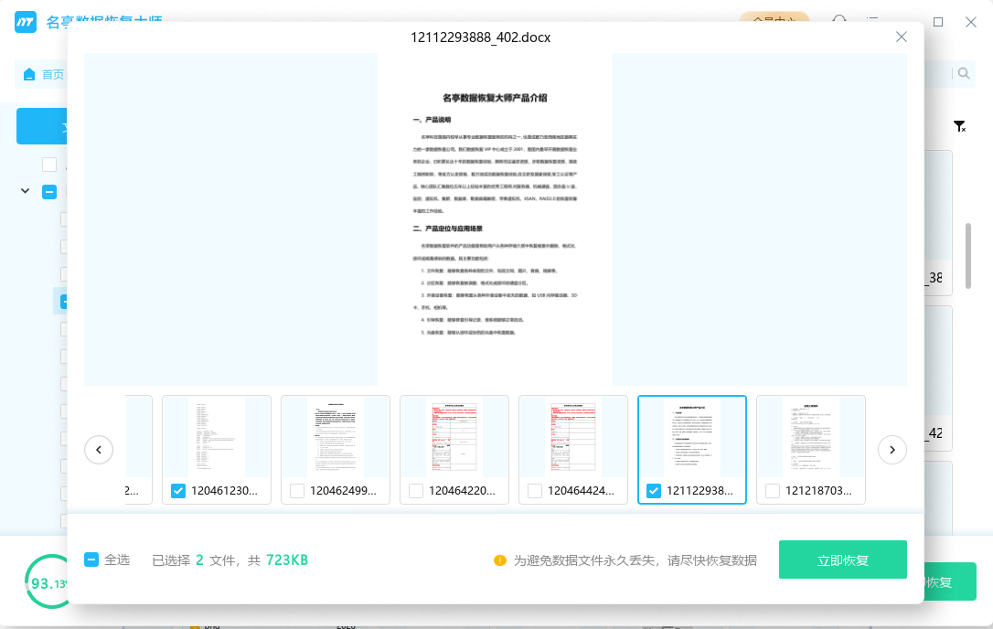Check the 120464424... file checkbox

click(x=535, y=491)
